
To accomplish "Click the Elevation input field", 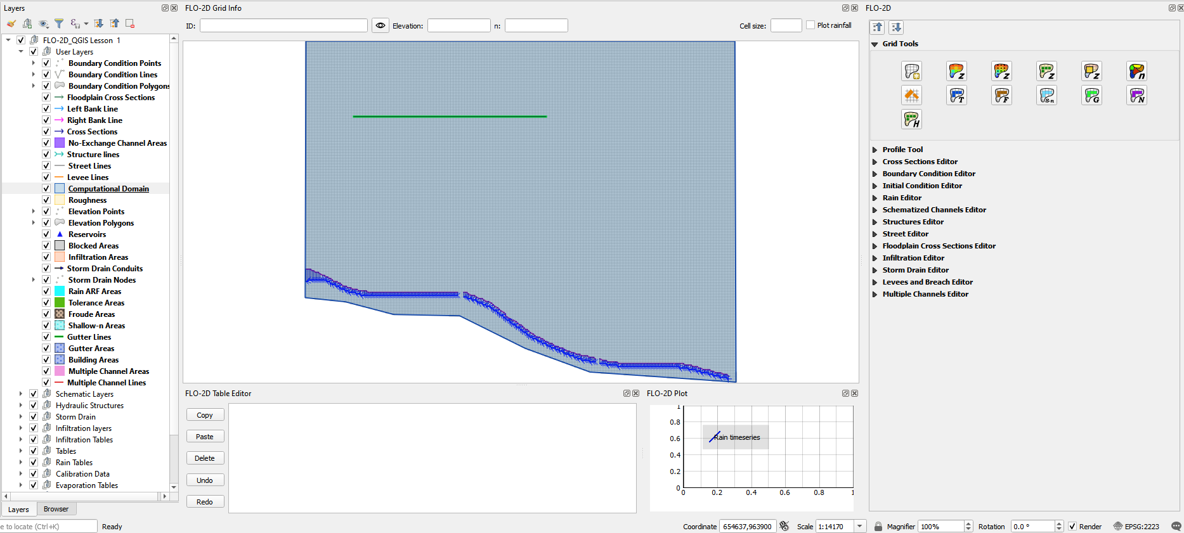I will pyautogui.click(x=459, y=26).
